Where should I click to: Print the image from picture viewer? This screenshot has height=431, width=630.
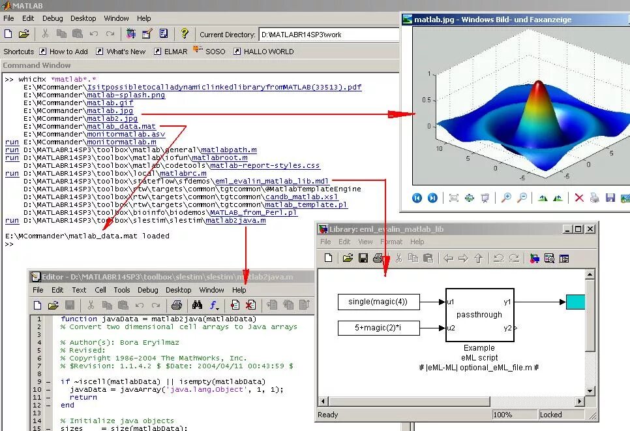tap(595, 198)
